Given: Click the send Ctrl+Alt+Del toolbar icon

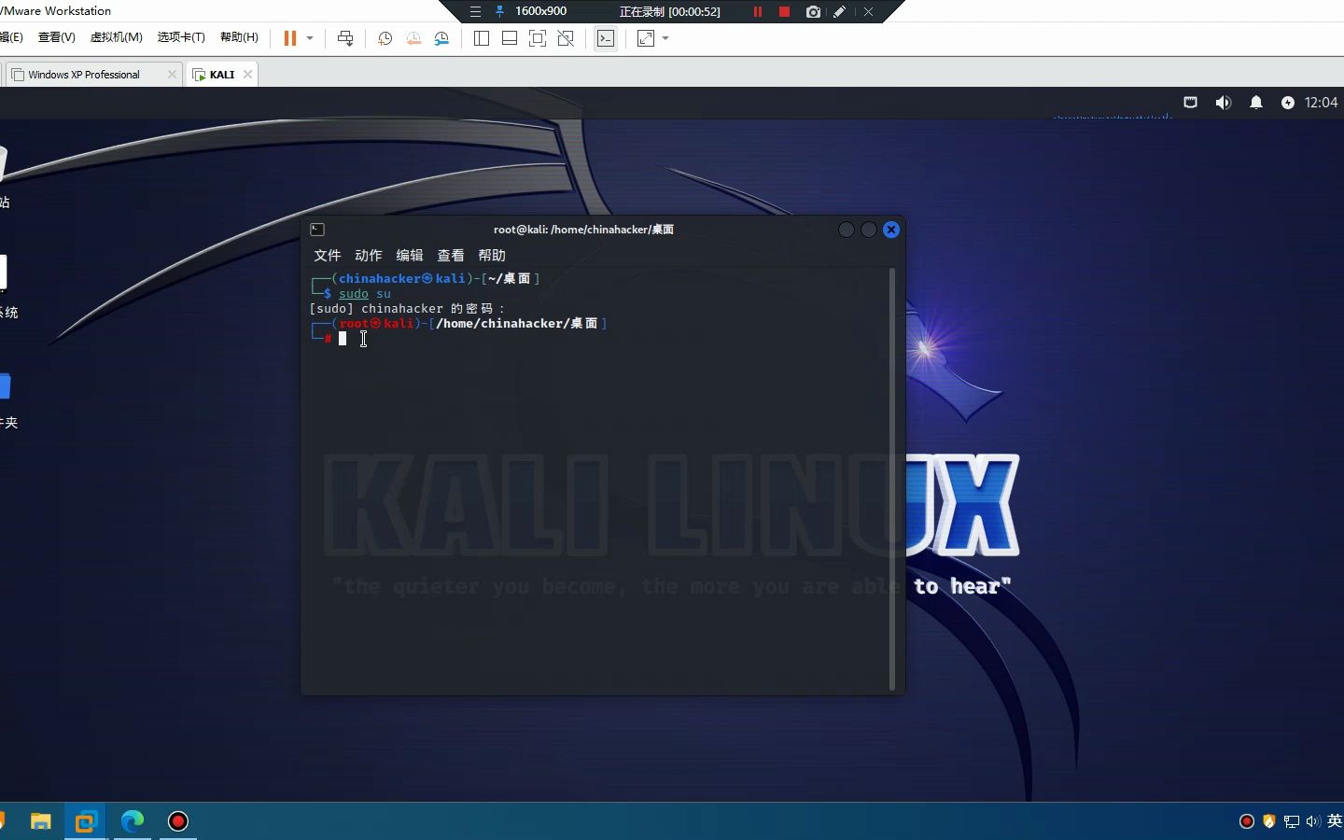Looking at the screenshot, I should (345, 38).
